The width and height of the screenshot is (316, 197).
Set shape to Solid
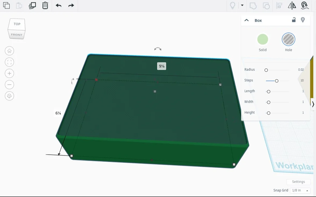point(263,39)
